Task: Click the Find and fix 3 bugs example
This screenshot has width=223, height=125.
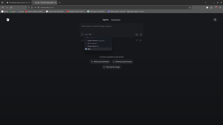Action: tap(111, 67)
